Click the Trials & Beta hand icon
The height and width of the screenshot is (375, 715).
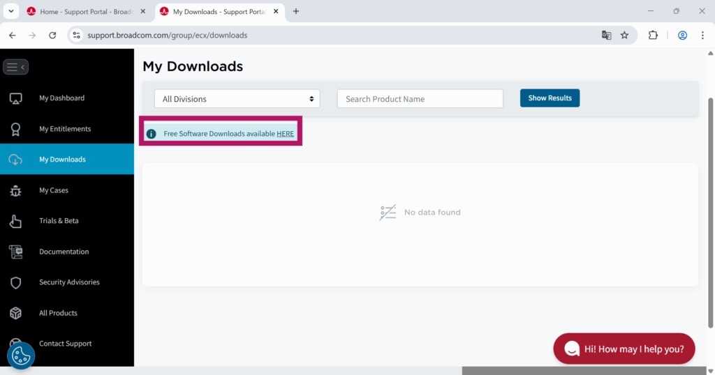pyautogui.click(x=16, y=221)
